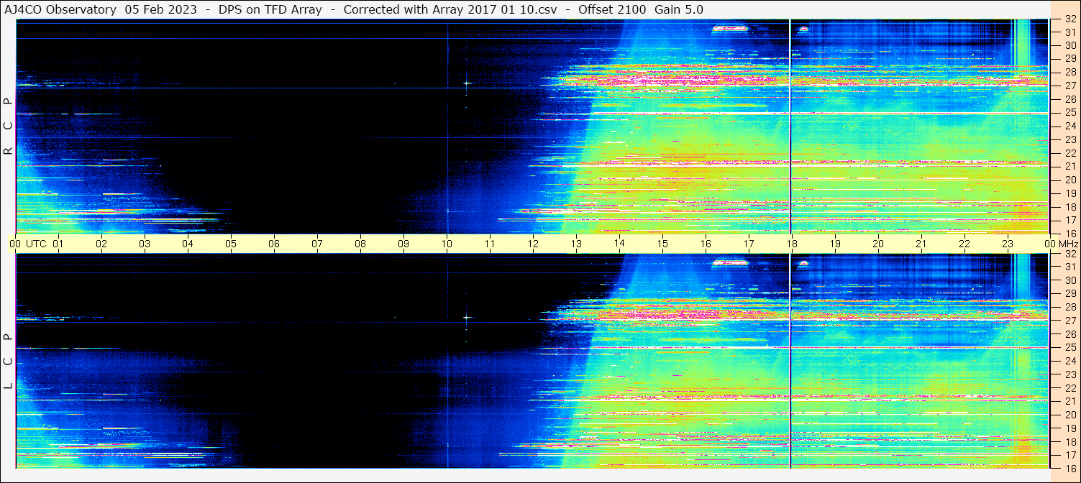Screen dimensions: 1081x483
Task: Click the Offset 2100 value in header
Action: click(x=612, y=9)
